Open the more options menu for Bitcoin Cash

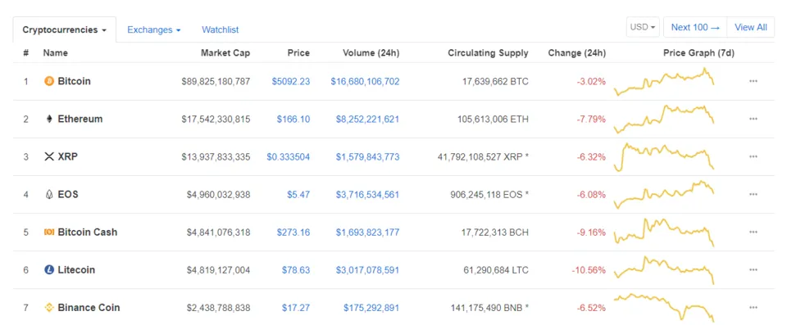(x=753, y=232)
